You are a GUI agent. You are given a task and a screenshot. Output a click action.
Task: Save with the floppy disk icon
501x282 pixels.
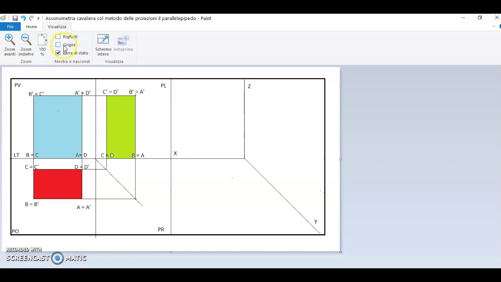pyautogui.click(x=15, y=18)
